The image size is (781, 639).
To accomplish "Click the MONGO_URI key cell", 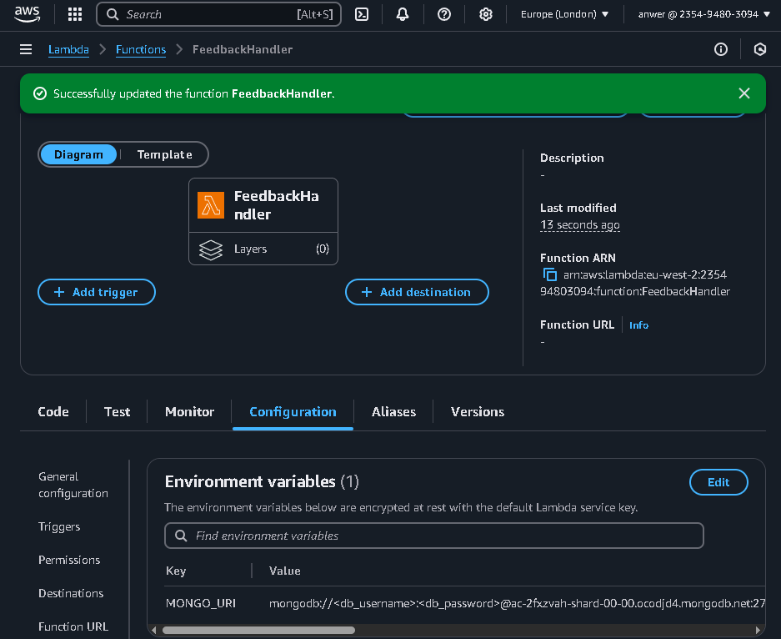I will (201, 604).
